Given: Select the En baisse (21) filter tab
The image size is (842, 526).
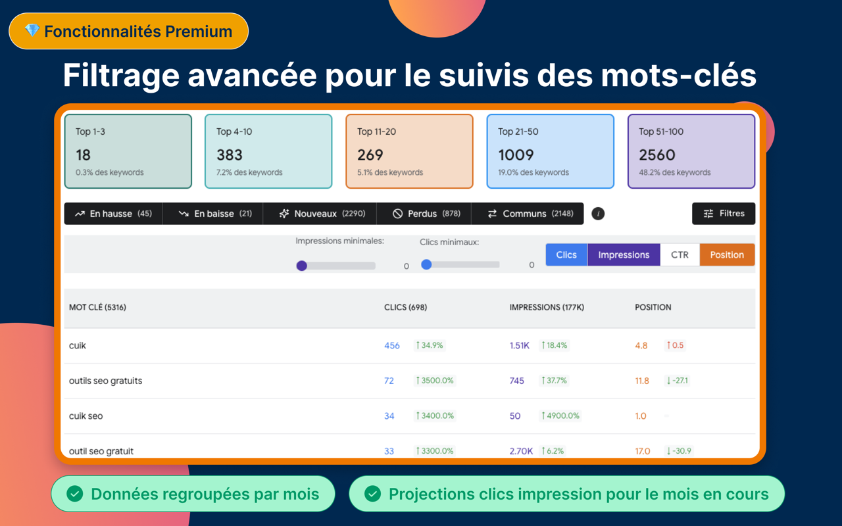Looking at the screenshot, I should click(x=212, y=214).
